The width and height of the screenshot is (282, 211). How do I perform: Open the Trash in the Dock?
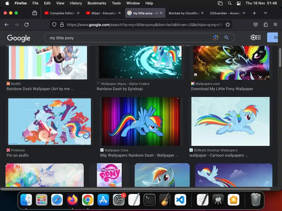tap(256, 199)
